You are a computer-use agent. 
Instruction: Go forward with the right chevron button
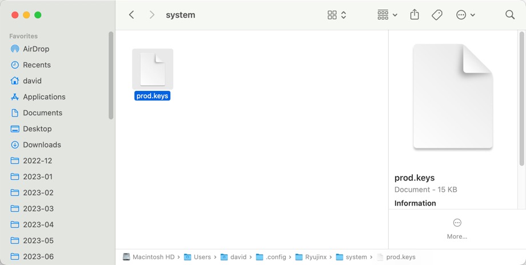[x=152, y=15]
